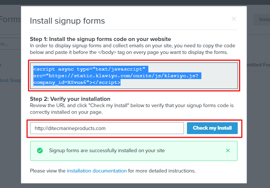Click the Step 2 review URL instructions text
The image size is (270, 188).
pos(132,108)
